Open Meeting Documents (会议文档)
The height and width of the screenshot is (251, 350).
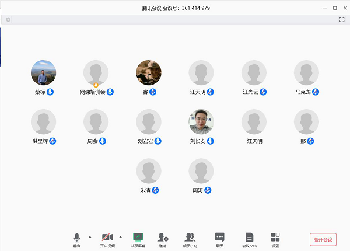point(249,238)
